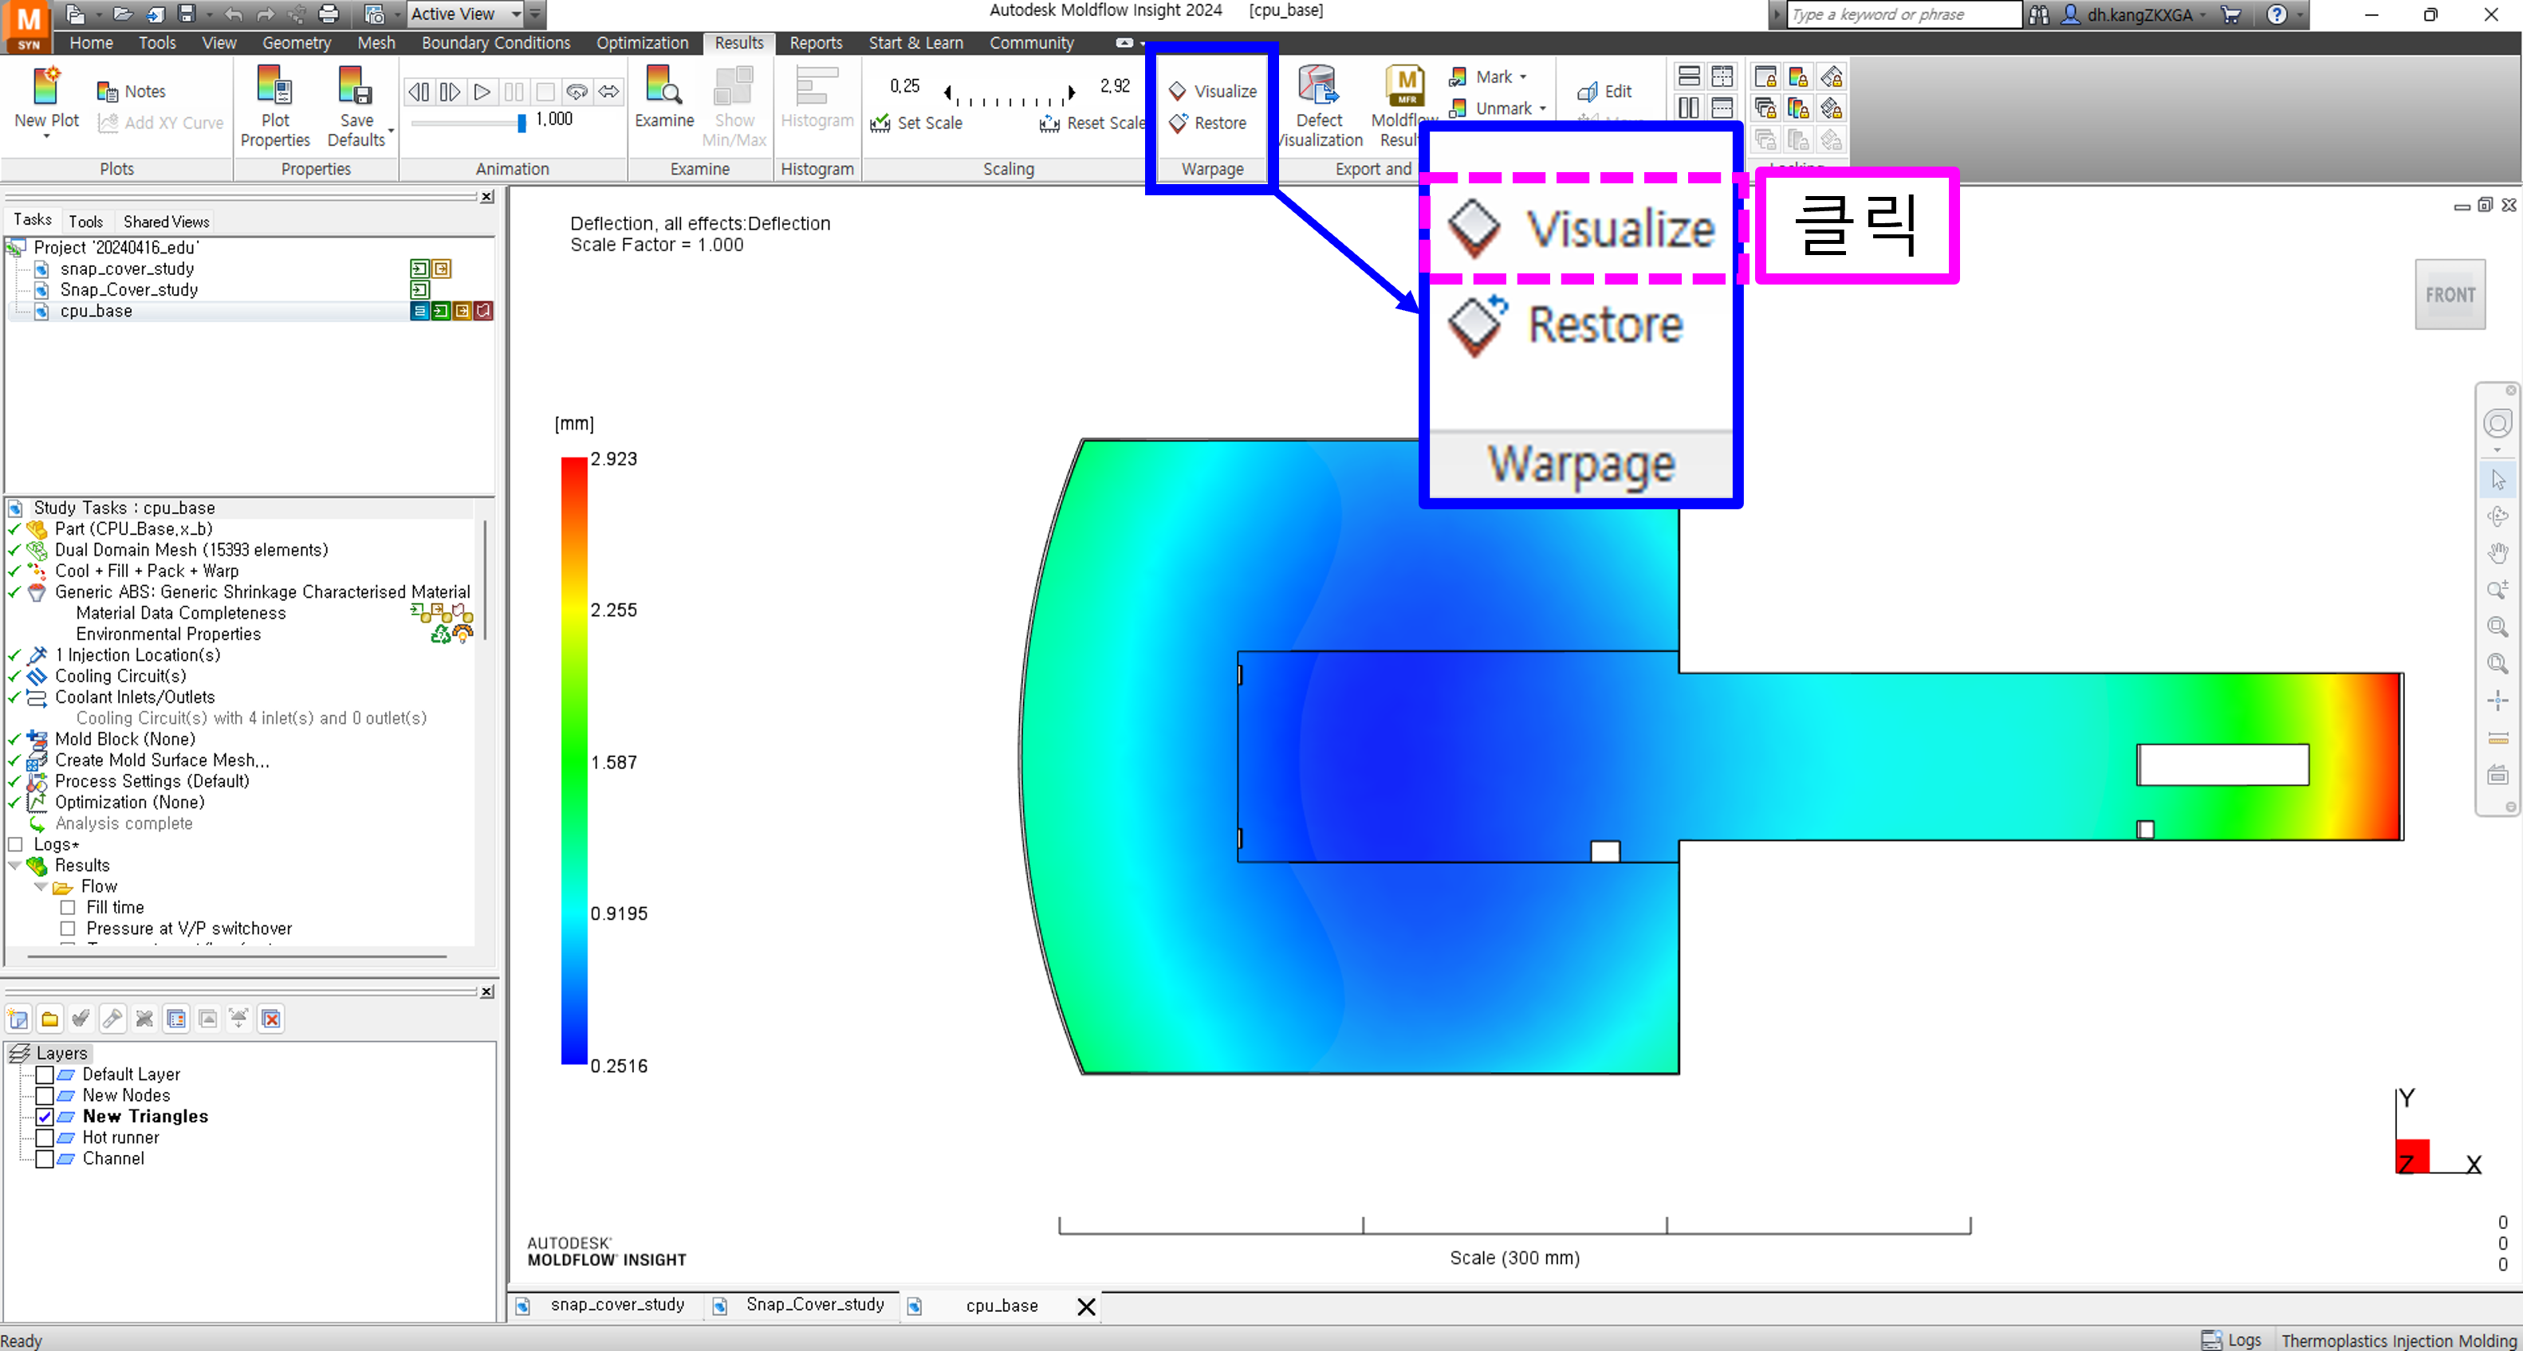The image size is (2523, 1351).
Task: Open Plot Properties
Action: [x=275, y=106]
